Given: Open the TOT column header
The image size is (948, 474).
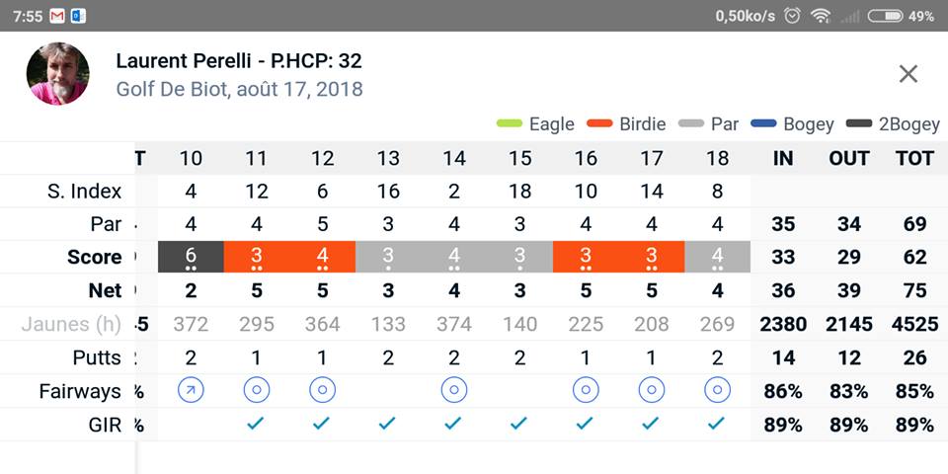Looking at the screenshot, I should point(914,158).
